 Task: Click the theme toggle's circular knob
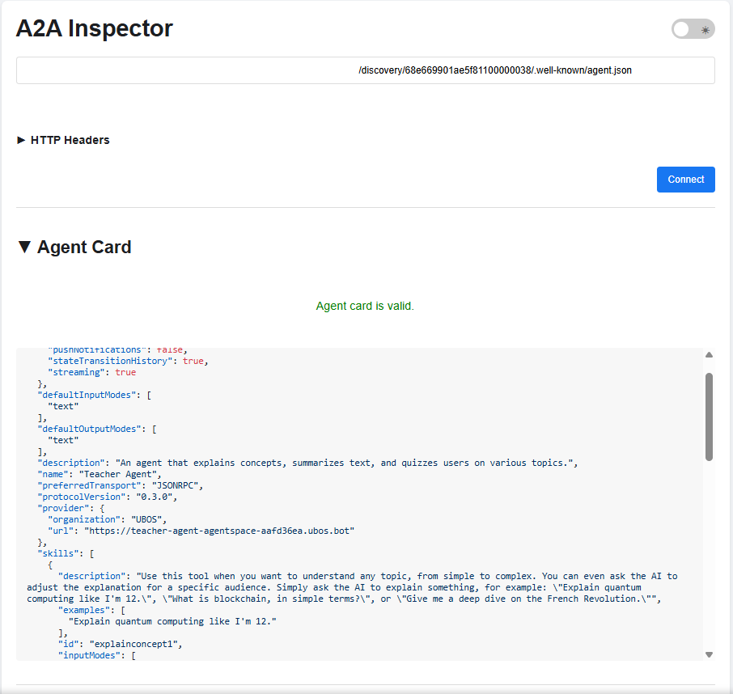click(680, 28)
